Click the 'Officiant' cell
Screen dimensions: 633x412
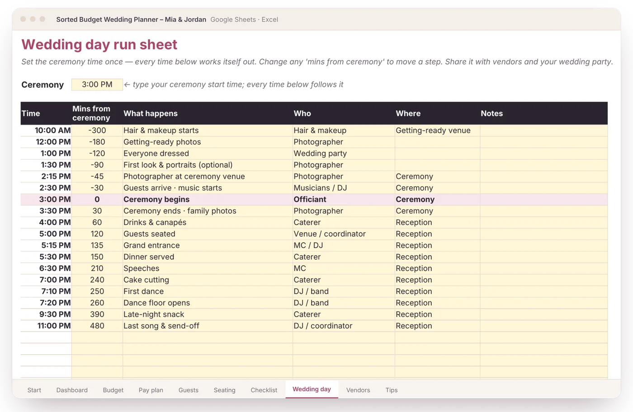point(344,200)
